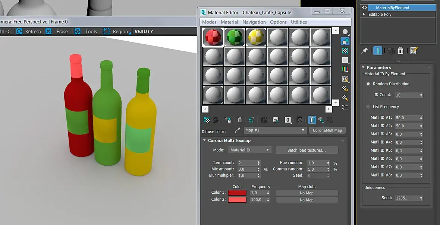Click Batch load textures button
Screen dimensions: 440x225
307,150
